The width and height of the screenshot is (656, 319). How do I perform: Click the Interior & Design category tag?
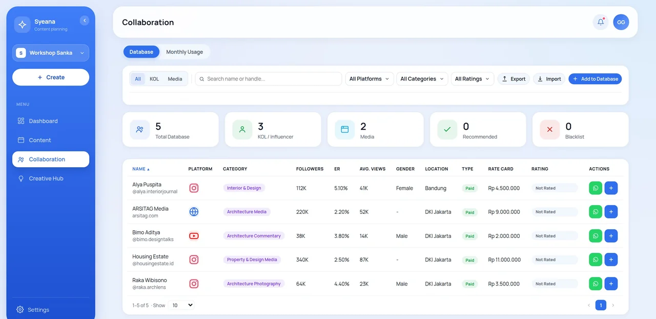pos(244,188)
